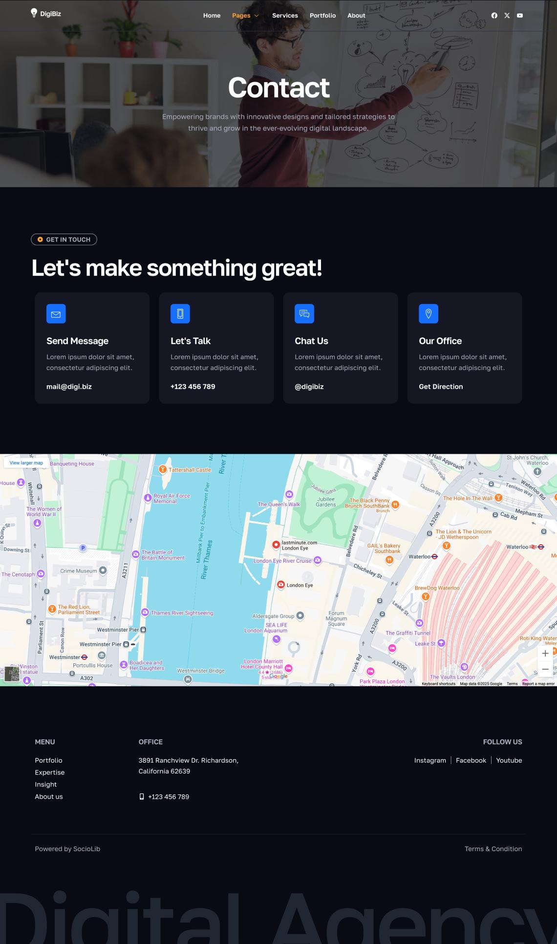
Task: Click the chat bubbles icon on Chat Us card
Action: point(304,314)
